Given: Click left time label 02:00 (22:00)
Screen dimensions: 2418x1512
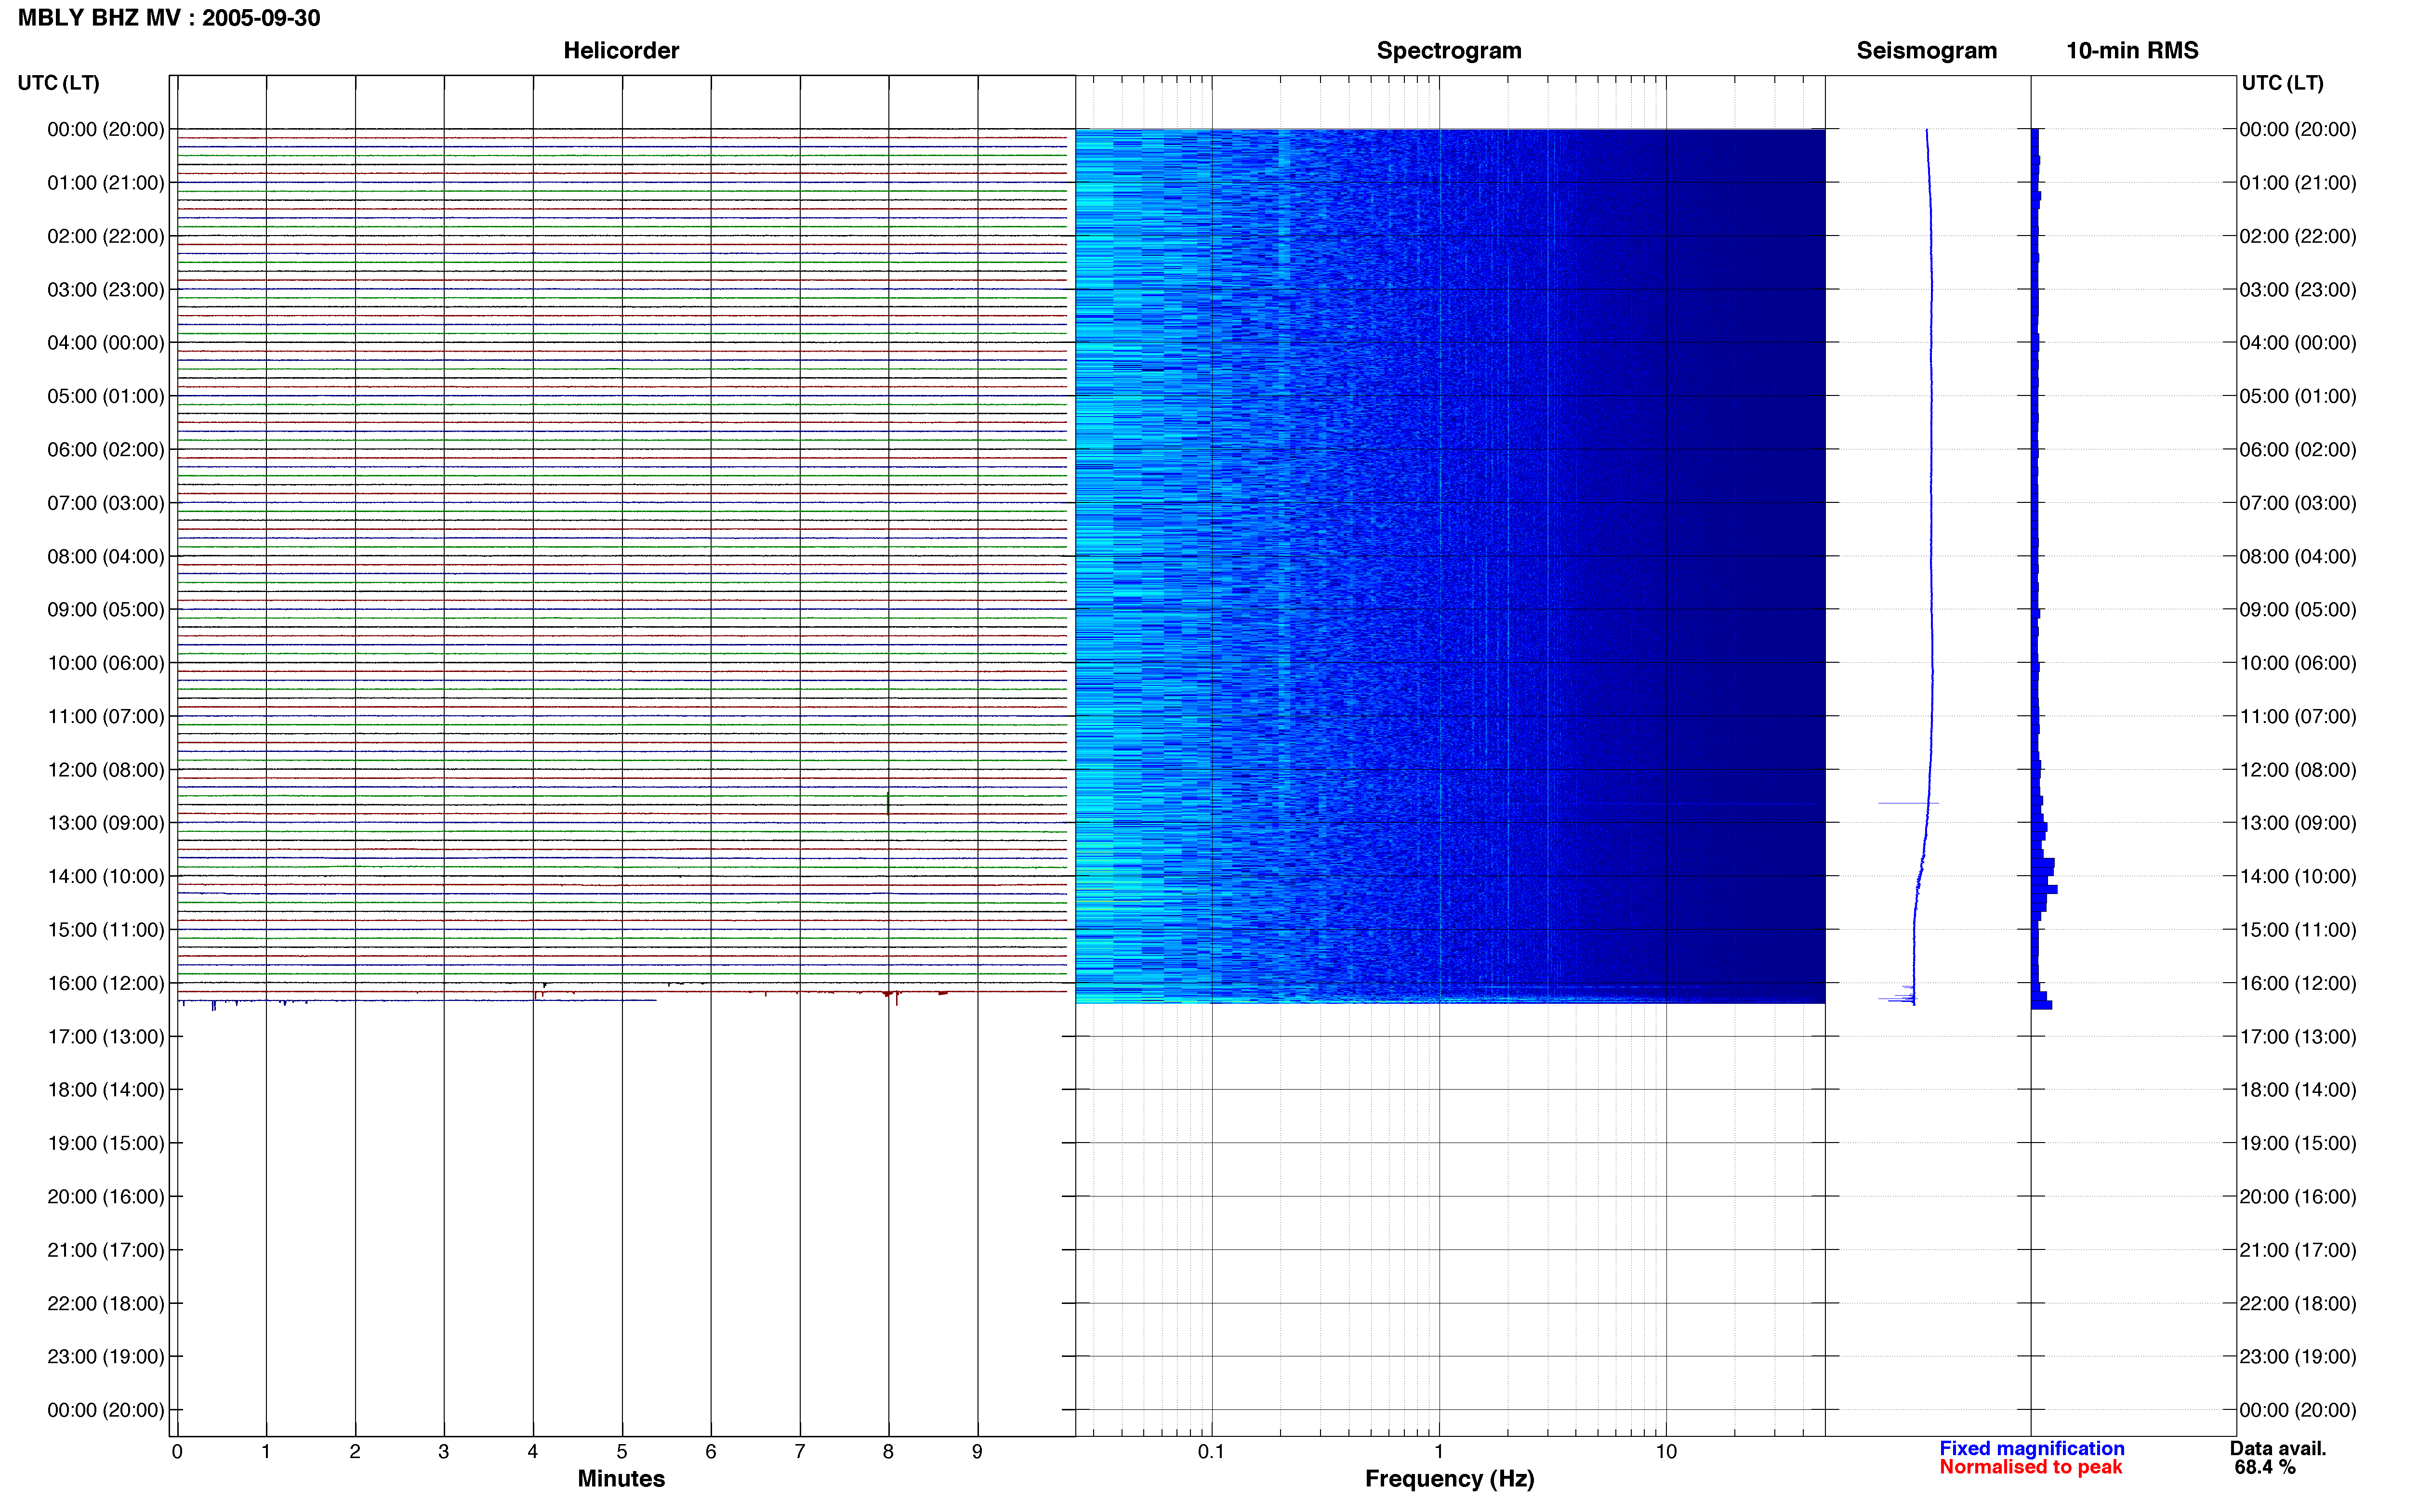Looking at the screenshot, I should 106,236.
